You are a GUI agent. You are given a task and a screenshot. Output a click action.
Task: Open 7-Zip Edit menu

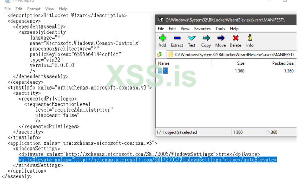coord(172,29)
